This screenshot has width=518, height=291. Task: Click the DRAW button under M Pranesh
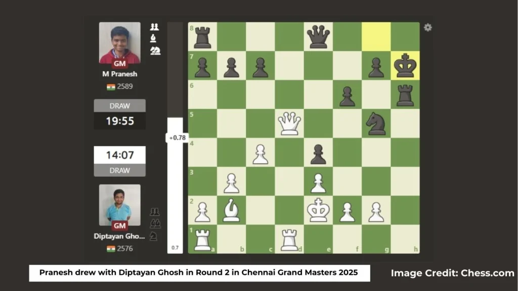119,106
